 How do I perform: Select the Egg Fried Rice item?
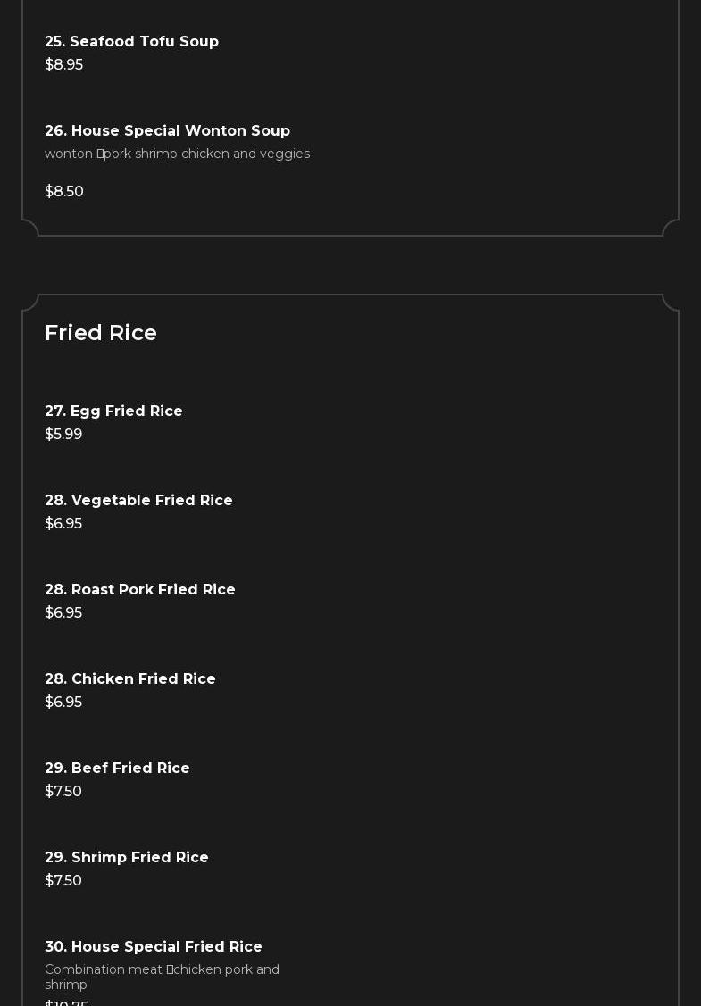point(113,412)
